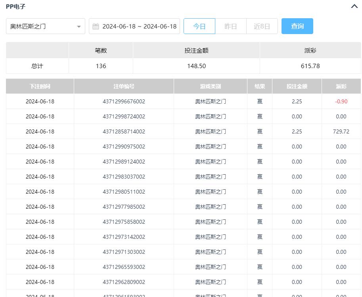Click the PP电子 section title
Image resolution: width=362 pixels, height=297 pixels.
tap(16, 7)
